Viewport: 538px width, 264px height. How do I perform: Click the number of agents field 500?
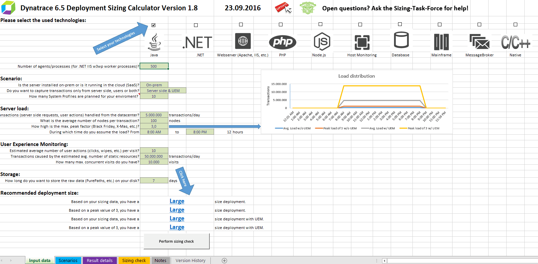click(154, 66)
